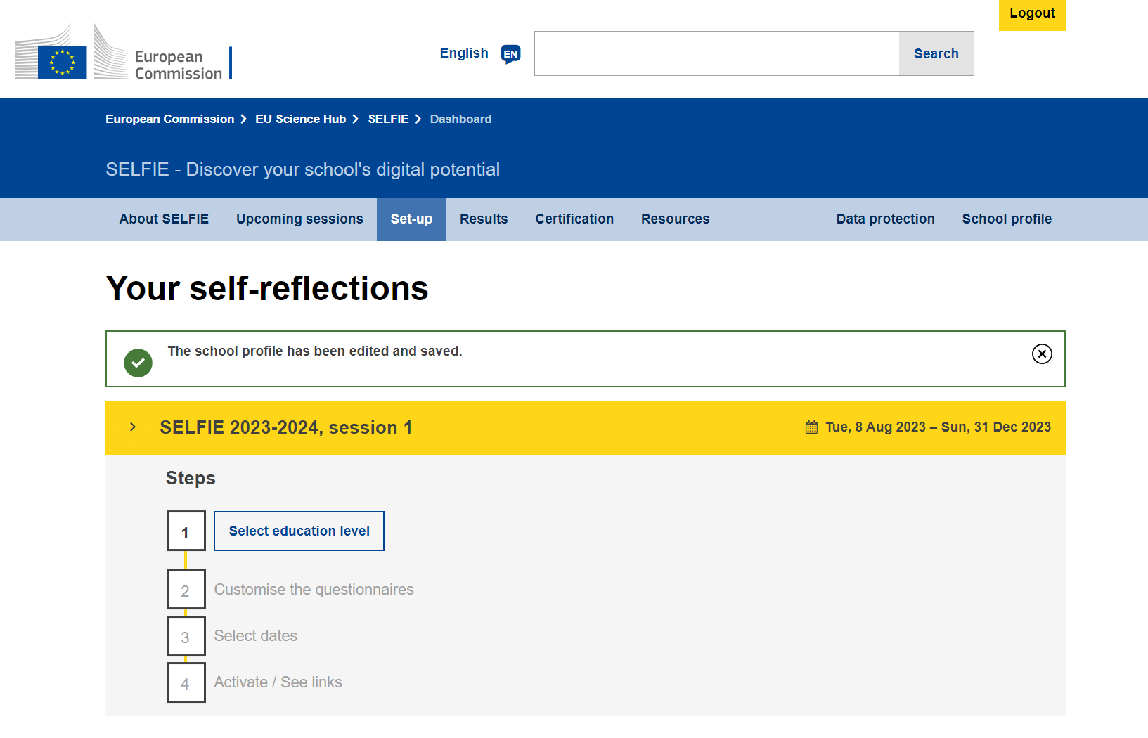This screenshot has width=1148, height=738.
Task: Open the SELFIE breadcrumb link
Action: 388,119
